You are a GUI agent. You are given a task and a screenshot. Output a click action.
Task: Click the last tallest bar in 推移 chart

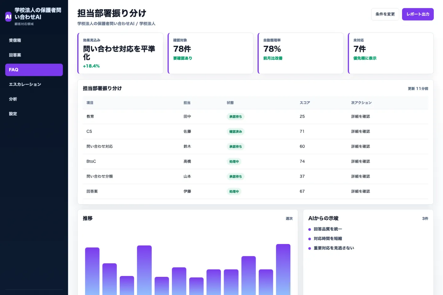pos(283,269)
